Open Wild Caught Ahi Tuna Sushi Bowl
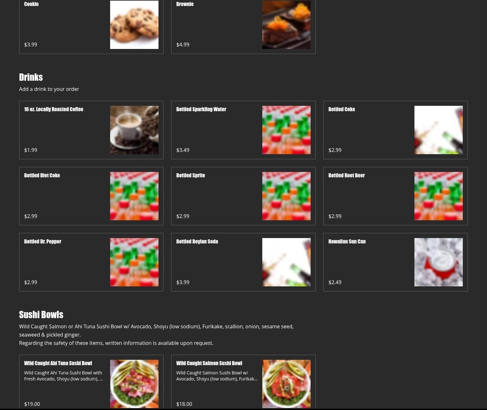The width and height of the screenshot is (487, 410). pos(91,382)
